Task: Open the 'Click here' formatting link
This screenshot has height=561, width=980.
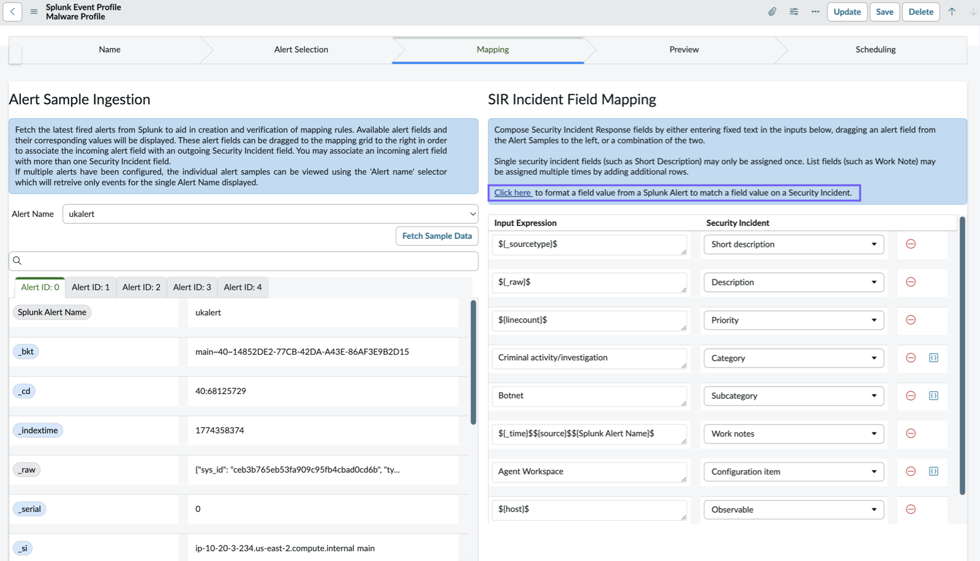Action: 513,192
